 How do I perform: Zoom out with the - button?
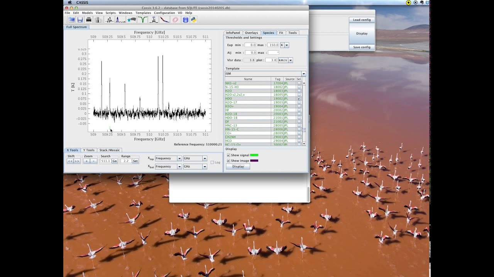(x=93, y=161)
